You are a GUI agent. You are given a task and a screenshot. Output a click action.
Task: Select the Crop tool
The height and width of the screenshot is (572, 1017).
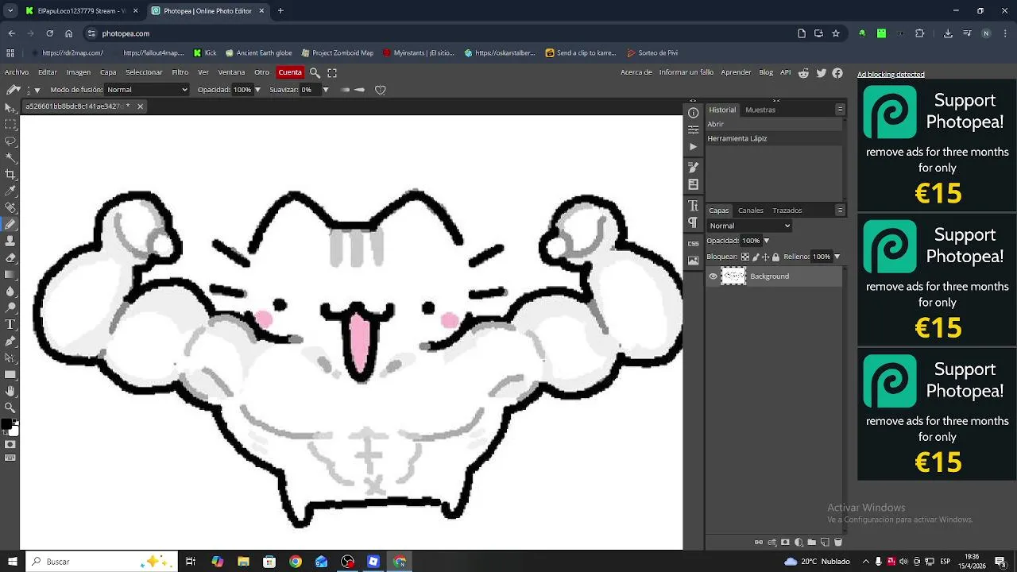pyautogui.click(x=10, y=174)
